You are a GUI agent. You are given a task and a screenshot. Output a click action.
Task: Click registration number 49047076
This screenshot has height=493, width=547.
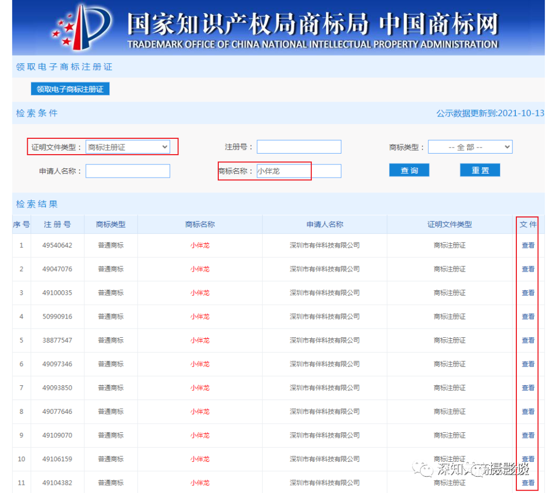tap(57, 269)
